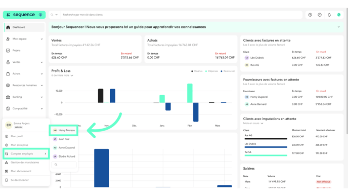Expand the Comptabilité sidebar chevron
Image resolution: width=348 pixels, height=196 pixels.
(x=41, y=109)
